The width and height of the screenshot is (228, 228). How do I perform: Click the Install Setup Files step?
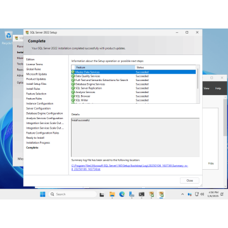click(36, 84)
